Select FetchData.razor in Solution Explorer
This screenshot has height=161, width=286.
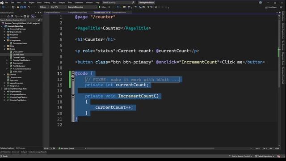(x=19, y=66)
